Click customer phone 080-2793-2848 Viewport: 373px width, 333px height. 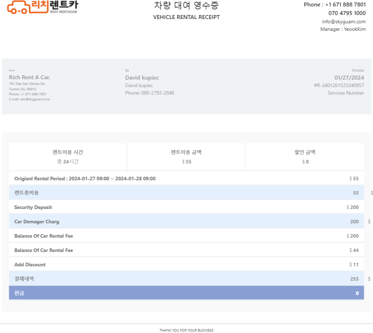point(150,93)
